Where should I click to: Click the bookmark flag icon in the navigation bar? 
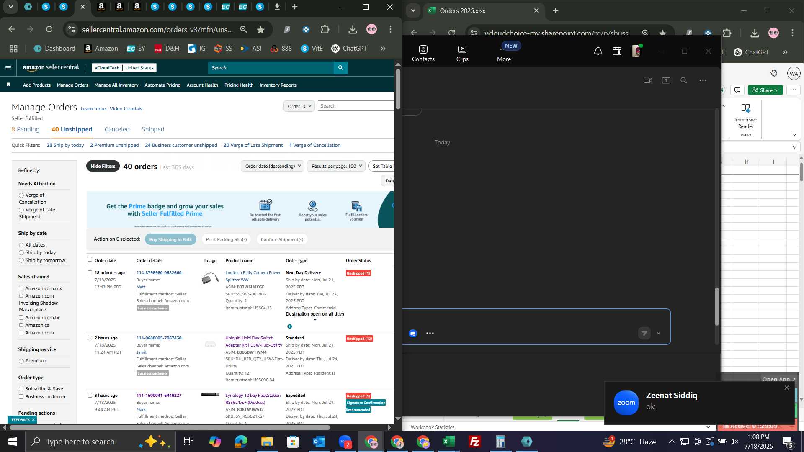point(8,85)
